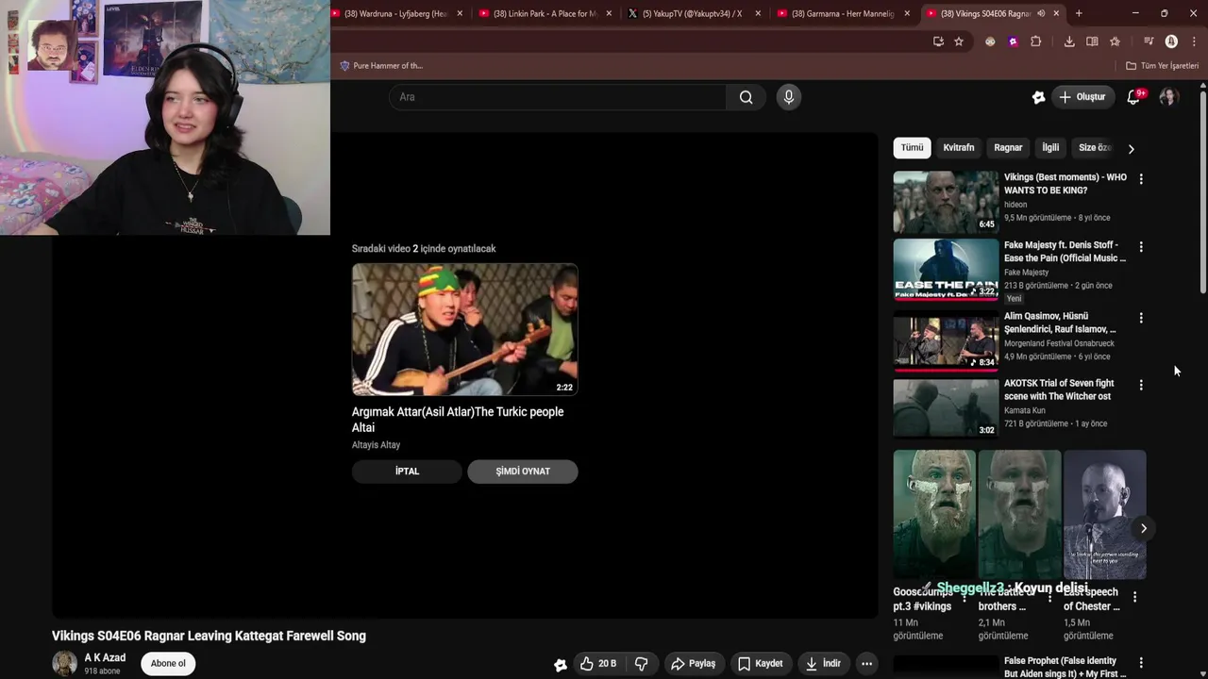This screenshot has width=1208, height=679.
Task: Open Fake Majesty Ease the Pain thumbnail
Action: click(x=946, y=270)
